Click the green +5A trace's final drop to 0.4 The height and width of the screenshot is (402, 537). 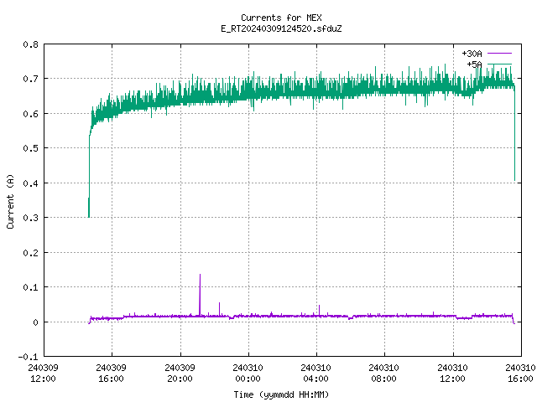coord(514,137)
